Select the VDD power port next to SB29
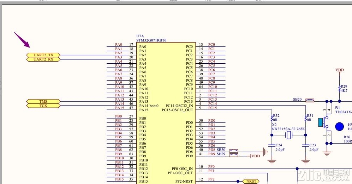This screenshot has width=352, height=184. pos(255,156)
